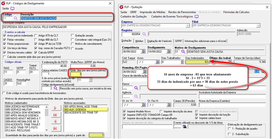Viewport: 272px width, 139px height.
Task: Move selected motivo to associated list with single right arrow
Action: point(56,108)
